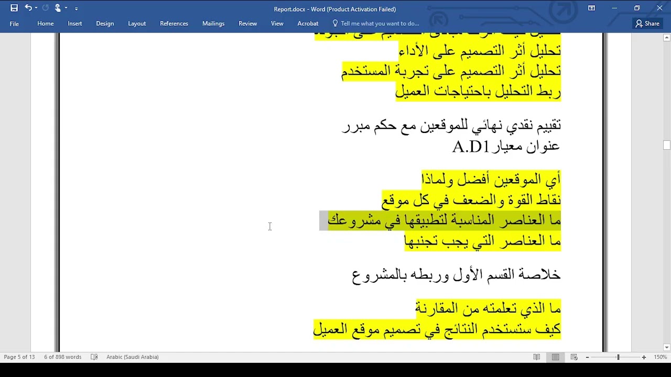The height and width of the screenshot is (377, 671).
Task: Toggle Touch/Mouse Mode icon
Action: pos(58,8)
